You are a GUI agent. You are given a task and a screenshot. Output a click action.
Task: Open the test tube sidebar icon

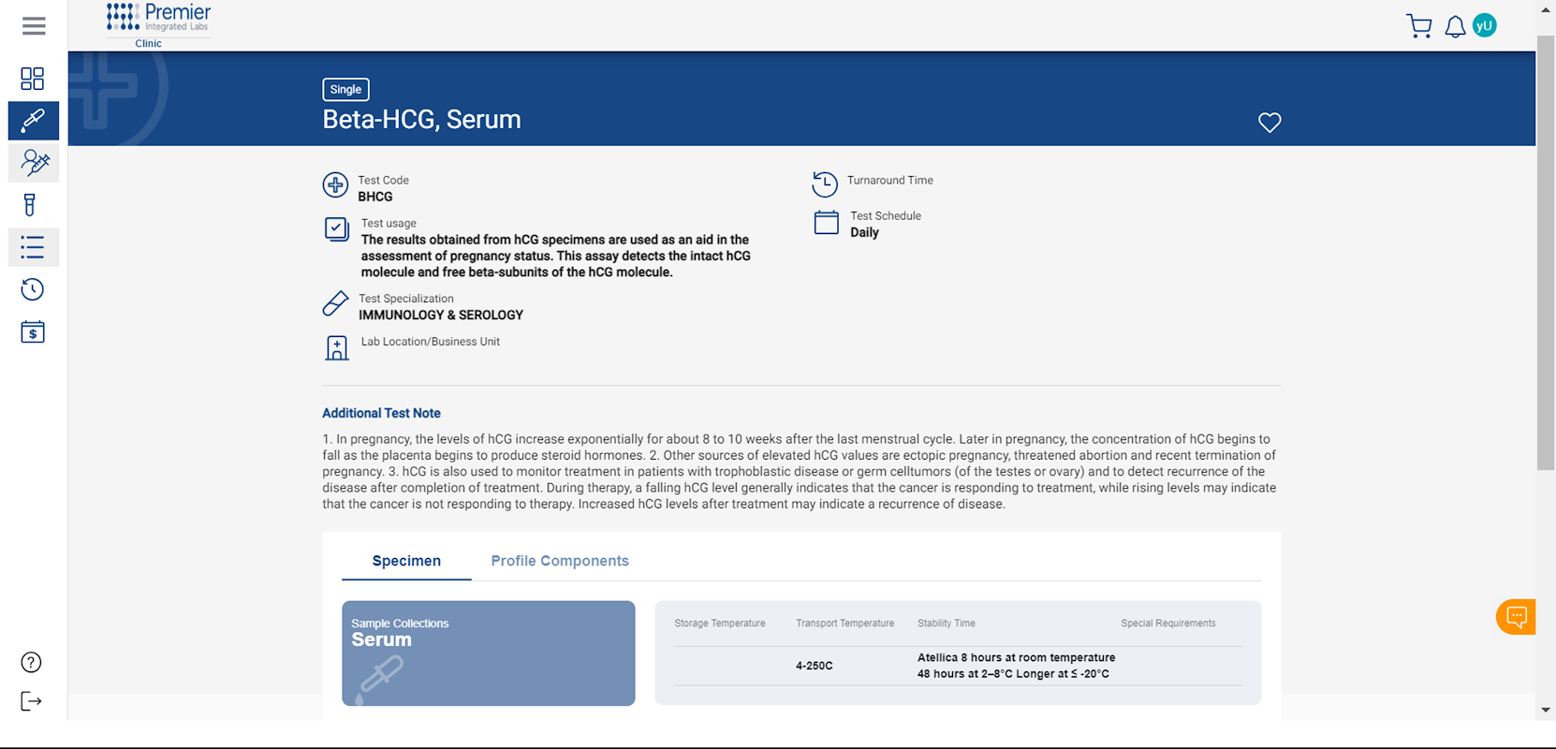(x=30, y=205)
